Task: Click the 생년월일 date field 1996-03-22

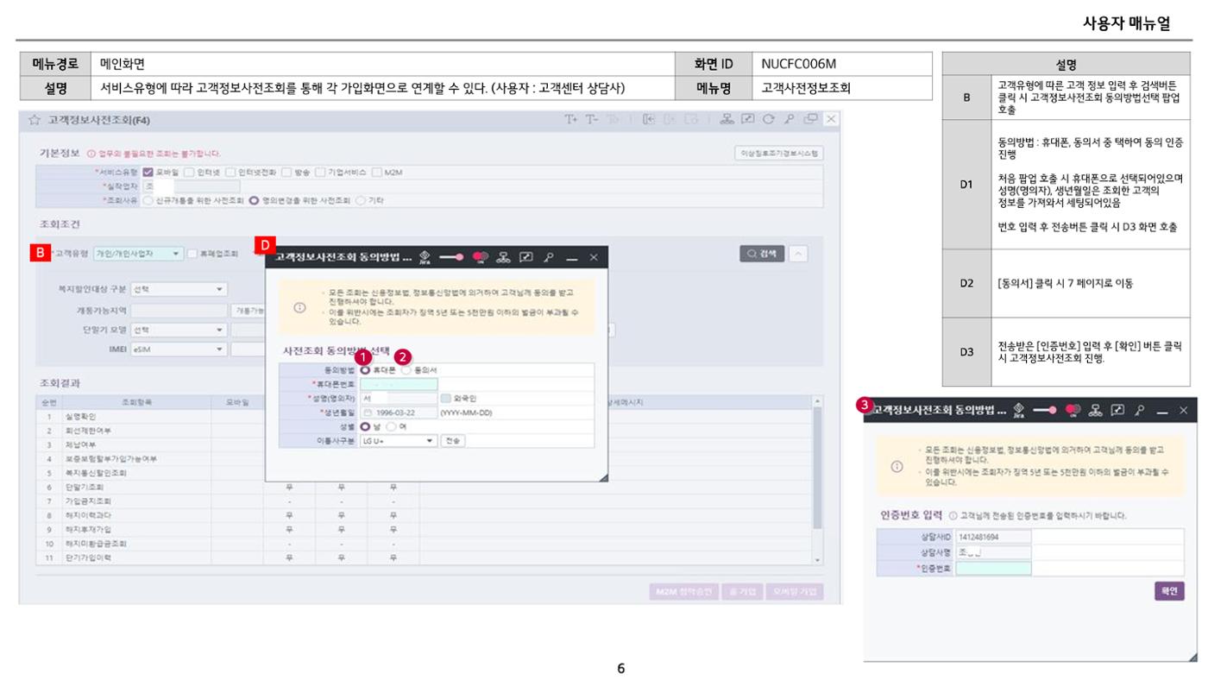Action: (x=399, y=412)
